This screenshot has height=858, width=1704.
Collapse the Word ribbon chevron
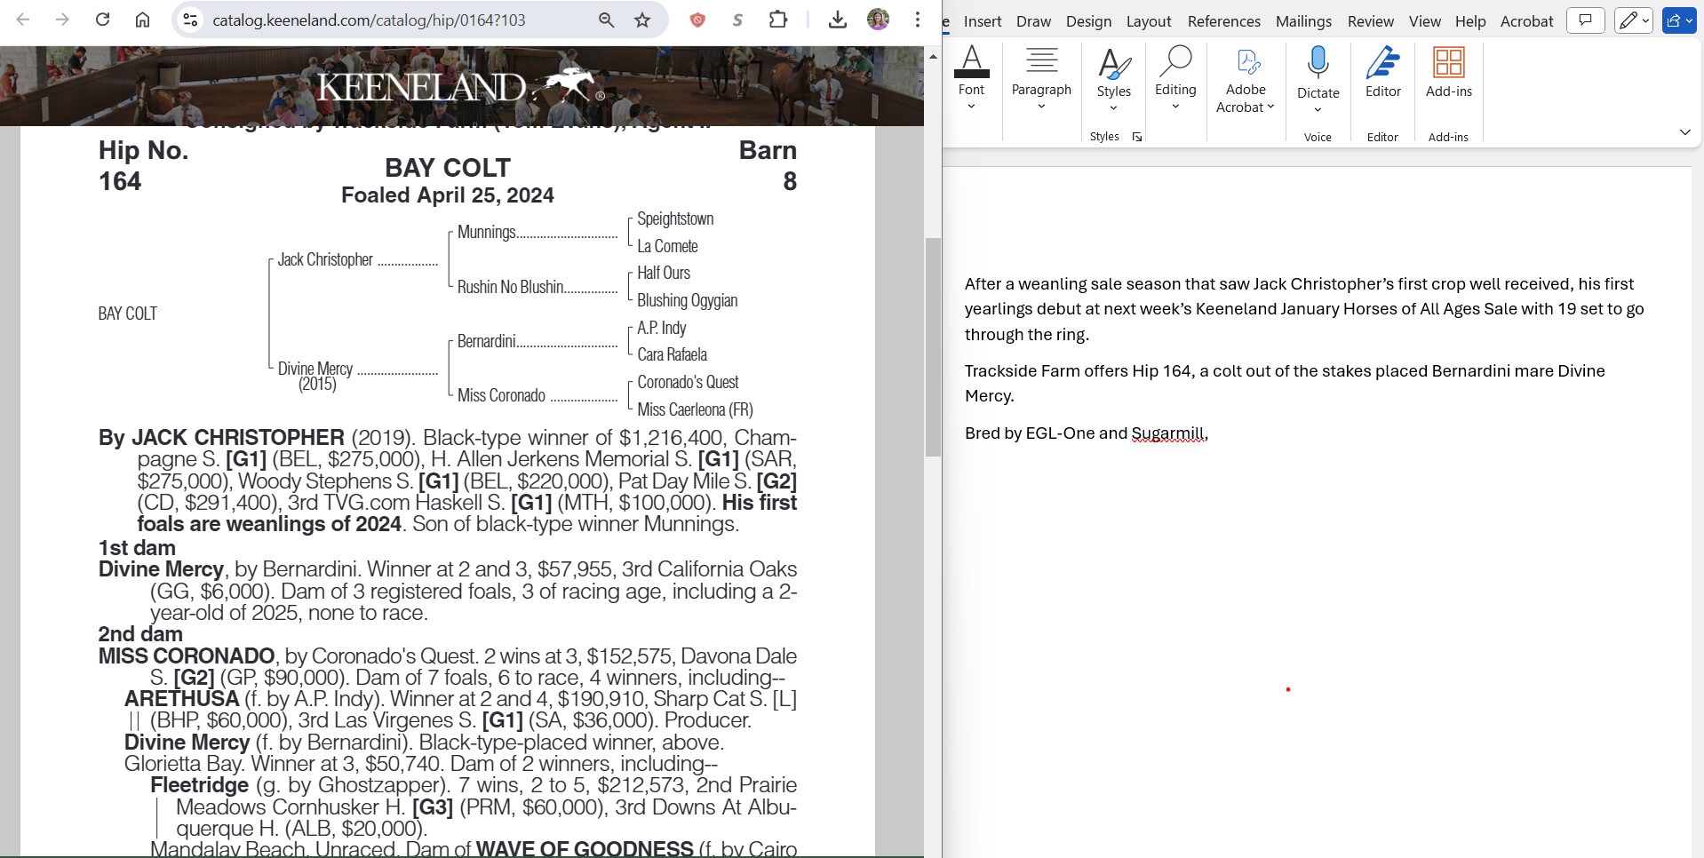1684,132
